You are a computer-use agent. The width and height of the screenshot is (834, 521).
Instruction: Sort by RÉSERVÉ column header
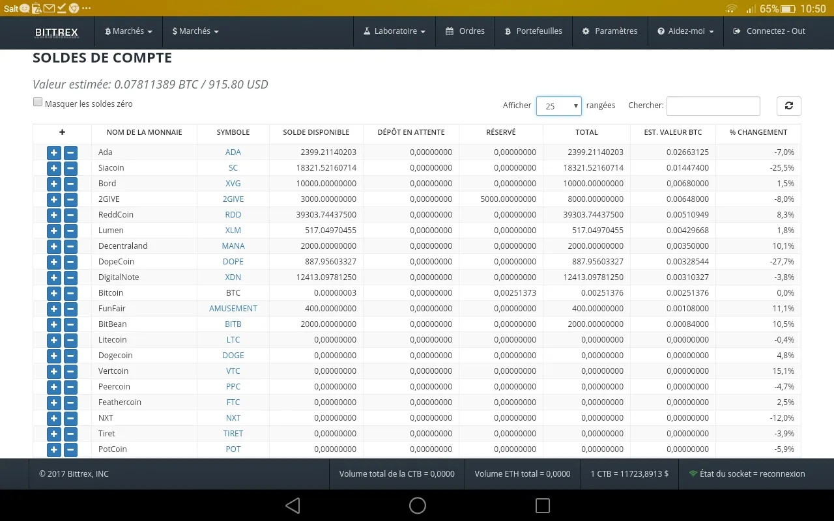[501, 132]
